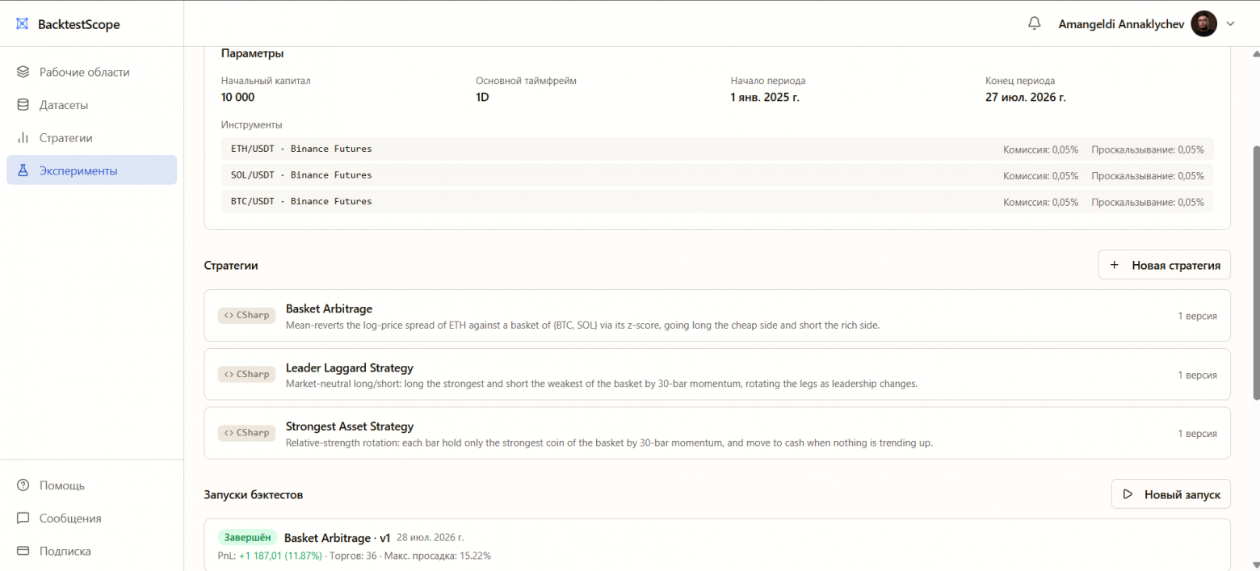The width and height of the screenshot is (1260, 571).
Task: Open Помощь help icon
Action: click(x=23, y=485)
